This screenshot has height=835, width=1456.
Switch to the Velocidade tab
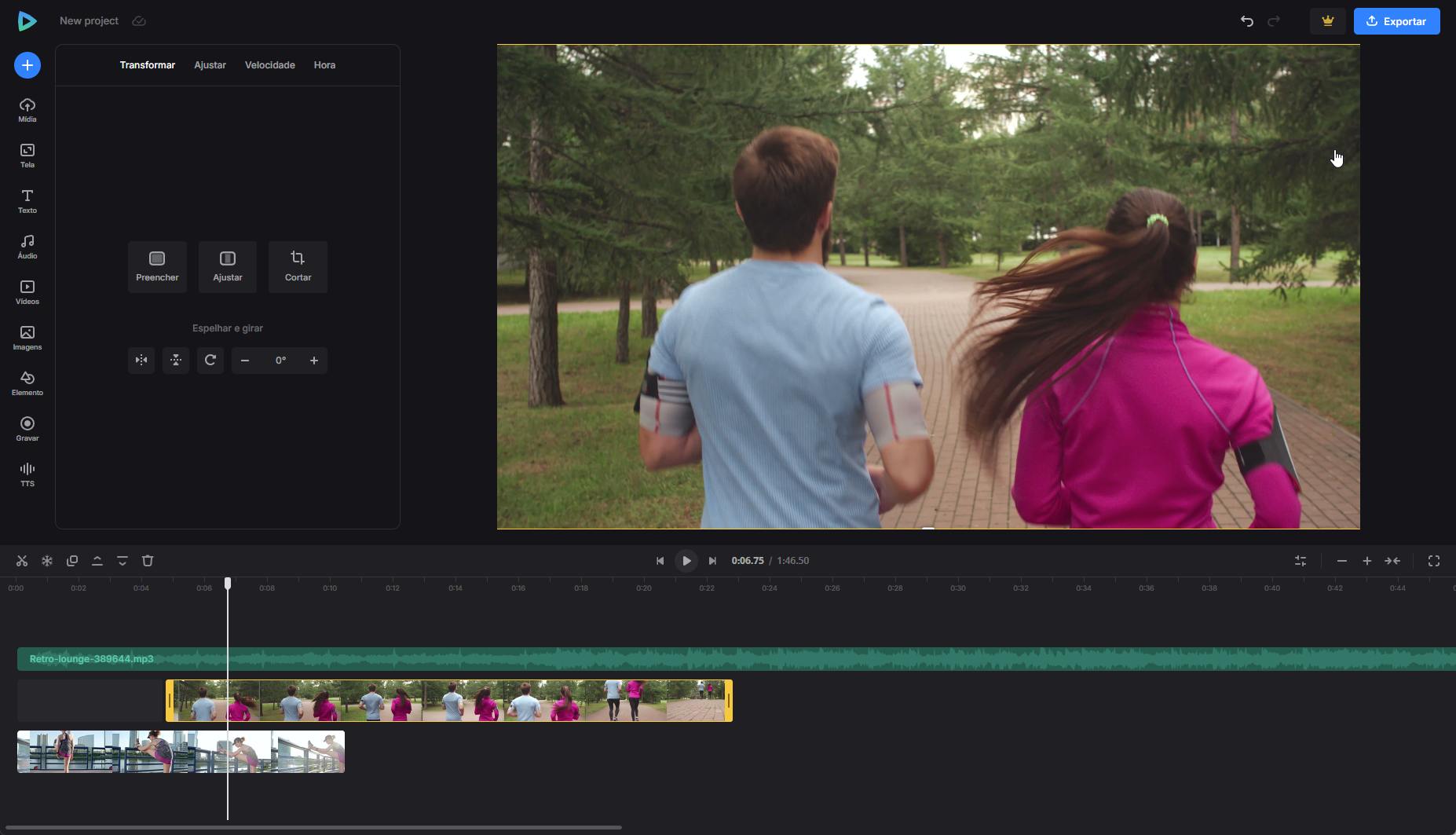pyautogui.click(x=269, y=65)
